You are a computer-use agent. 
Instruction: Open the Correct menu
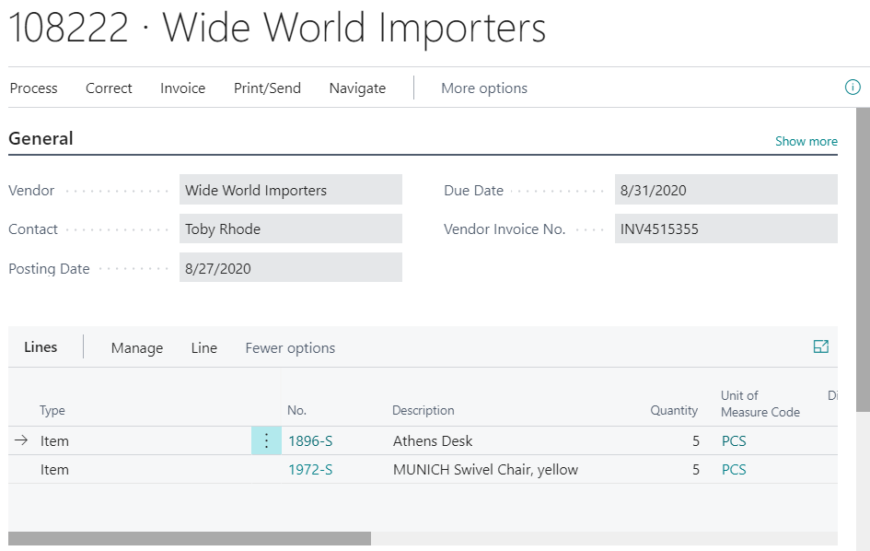tap(109, 88)
